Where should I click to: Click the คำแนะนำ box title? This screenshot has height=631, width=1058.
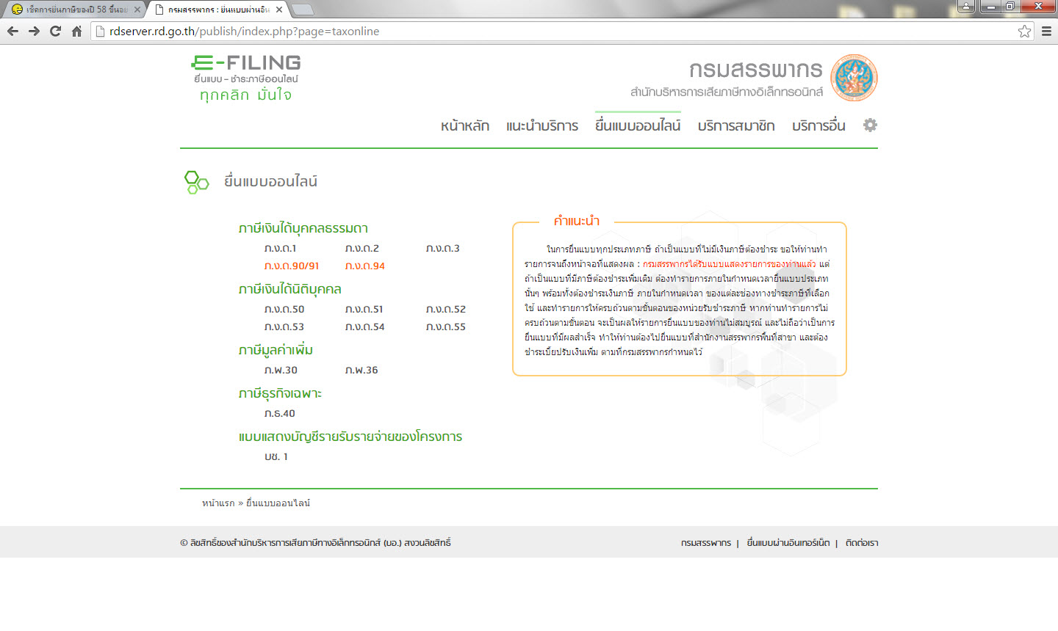[577, 221]
